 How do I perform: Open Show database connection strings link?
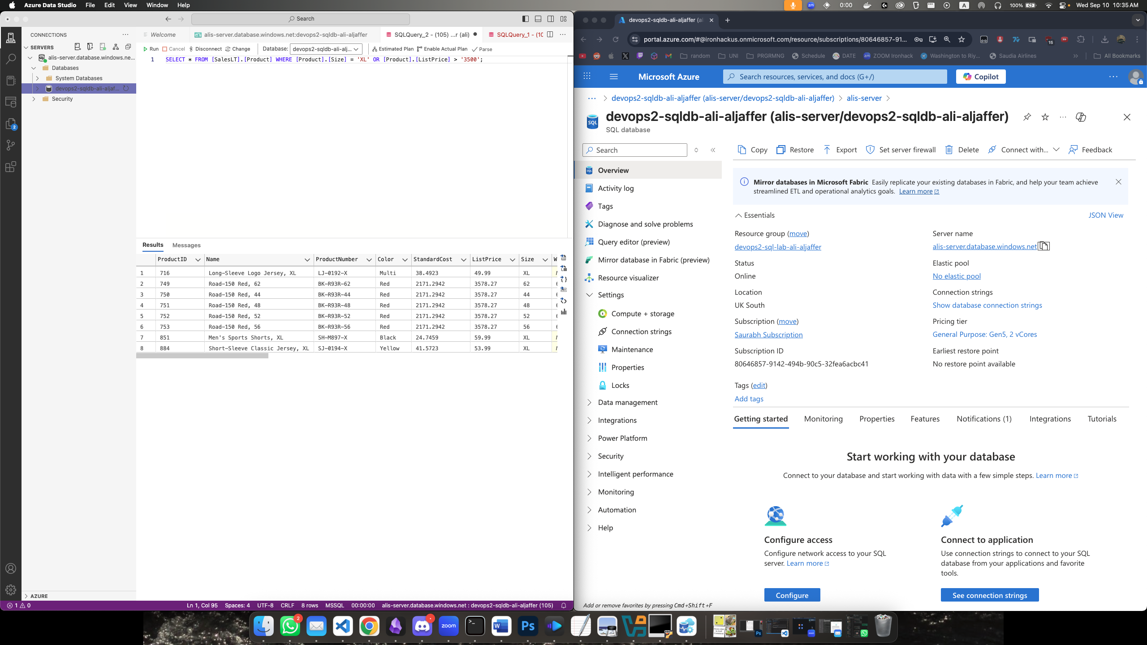coord(987,305)
